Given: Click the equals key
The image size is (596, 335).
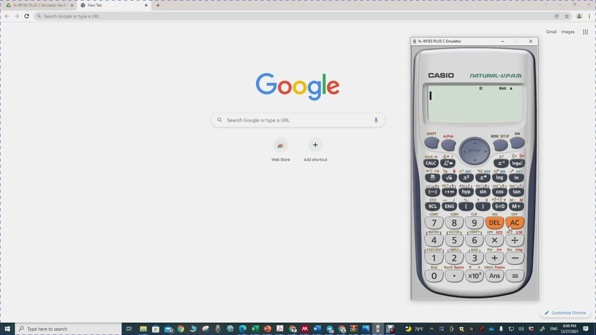Looking at the screenshot, I should tap(515, 276).
